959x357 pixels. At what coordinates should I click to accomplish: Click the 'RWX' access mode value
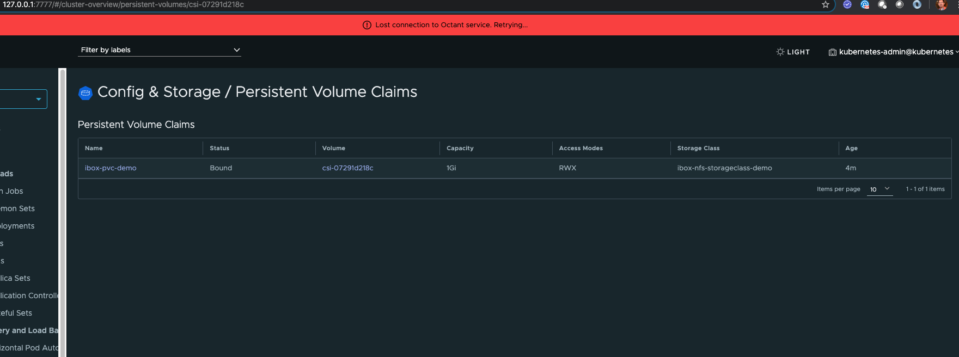click(x=567, y=168)
